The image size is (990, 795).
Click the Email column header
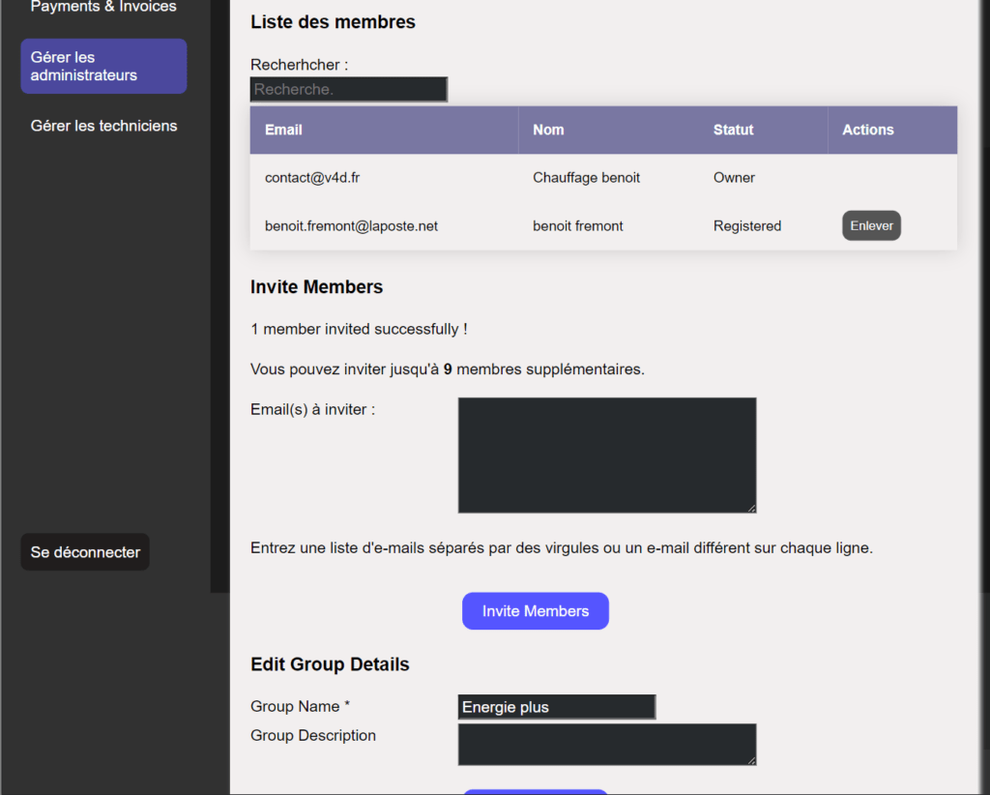283,130
